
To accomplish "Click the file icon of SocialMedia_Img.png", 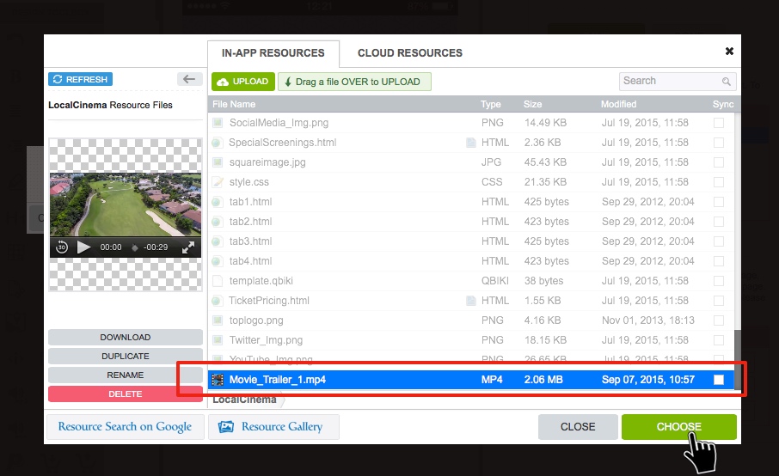I will (218, 123).
